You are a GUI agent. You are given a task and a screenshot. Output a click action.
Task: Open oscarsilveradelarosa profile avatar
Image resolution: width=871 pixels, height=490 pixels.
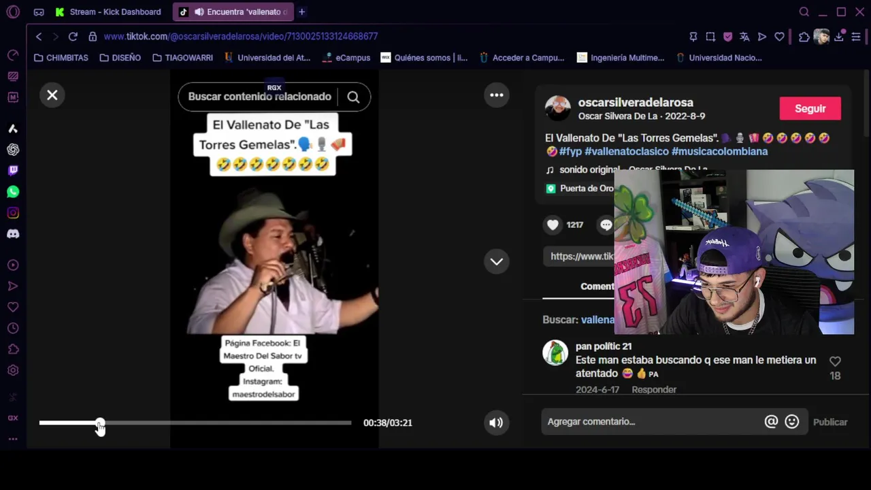point(557,109)
